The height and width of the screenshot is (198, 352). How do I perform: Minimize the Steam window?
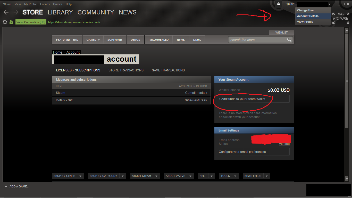click(339, 4)
